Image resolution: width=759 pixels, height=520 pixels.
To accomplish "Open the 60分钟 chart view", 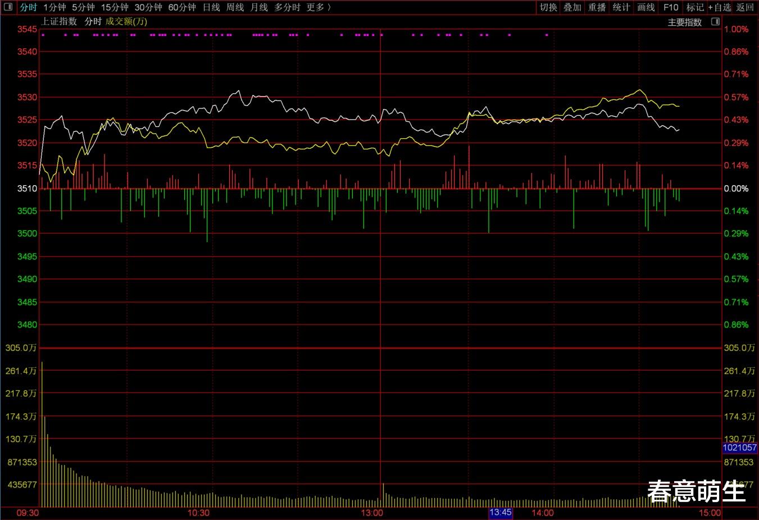I will pyautogui.click(x=182, y=7).
